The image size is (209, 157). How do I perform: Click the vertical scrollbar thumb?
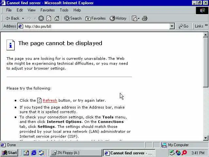205,62
